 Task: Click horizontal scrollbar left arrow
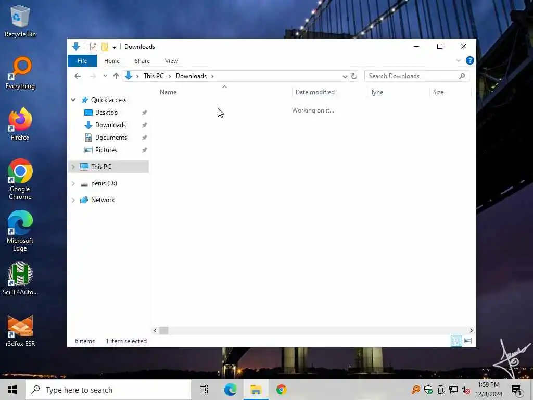(x=155, y=330)
